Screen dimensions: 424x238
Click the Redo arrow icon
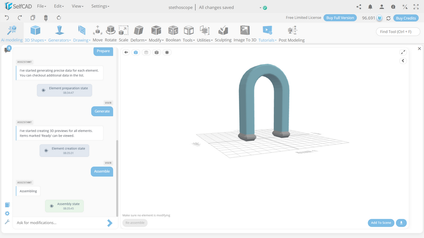[x=20, y=18]
